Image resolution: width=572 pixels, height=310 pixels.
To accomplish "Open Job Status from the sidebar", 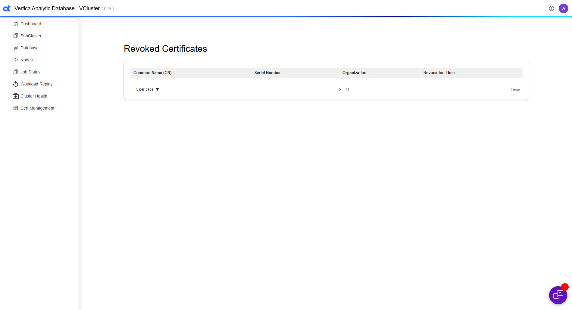I will pos(30,72).
